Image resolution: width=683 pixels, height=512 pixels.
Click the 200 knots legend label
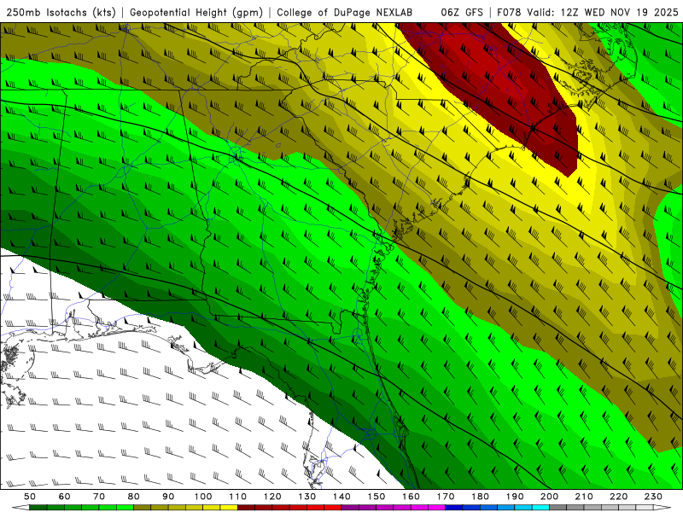pos(549,497)
